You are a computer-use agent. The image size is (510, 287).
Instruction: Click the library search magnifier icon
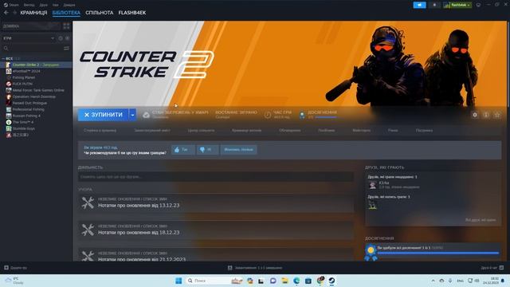point(6,48)
